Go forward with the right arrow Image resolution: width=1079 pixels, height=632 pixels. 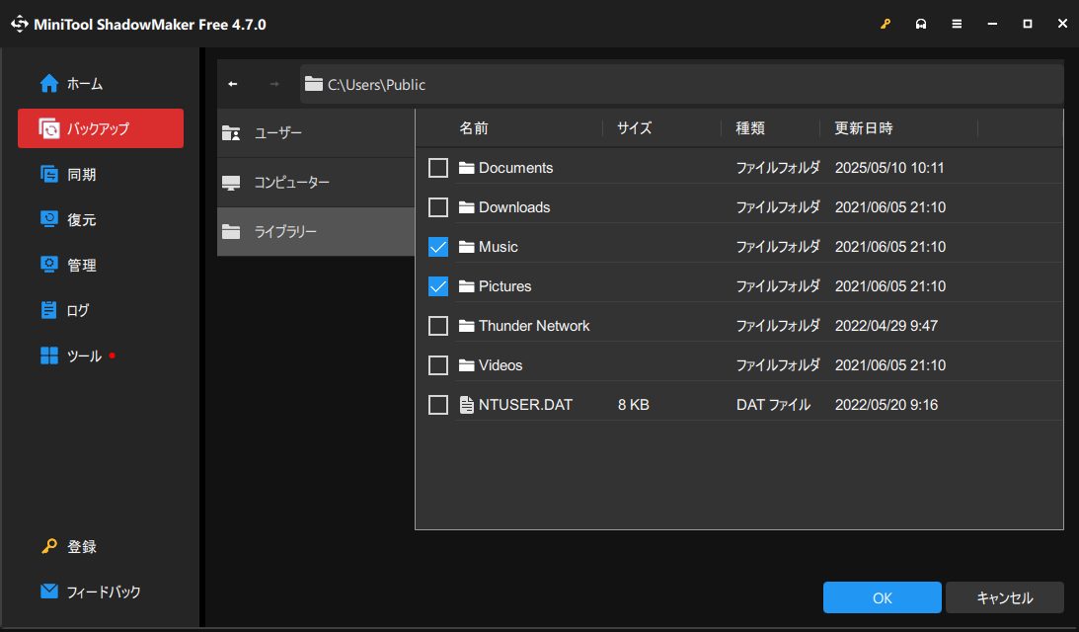pos(274,84)
